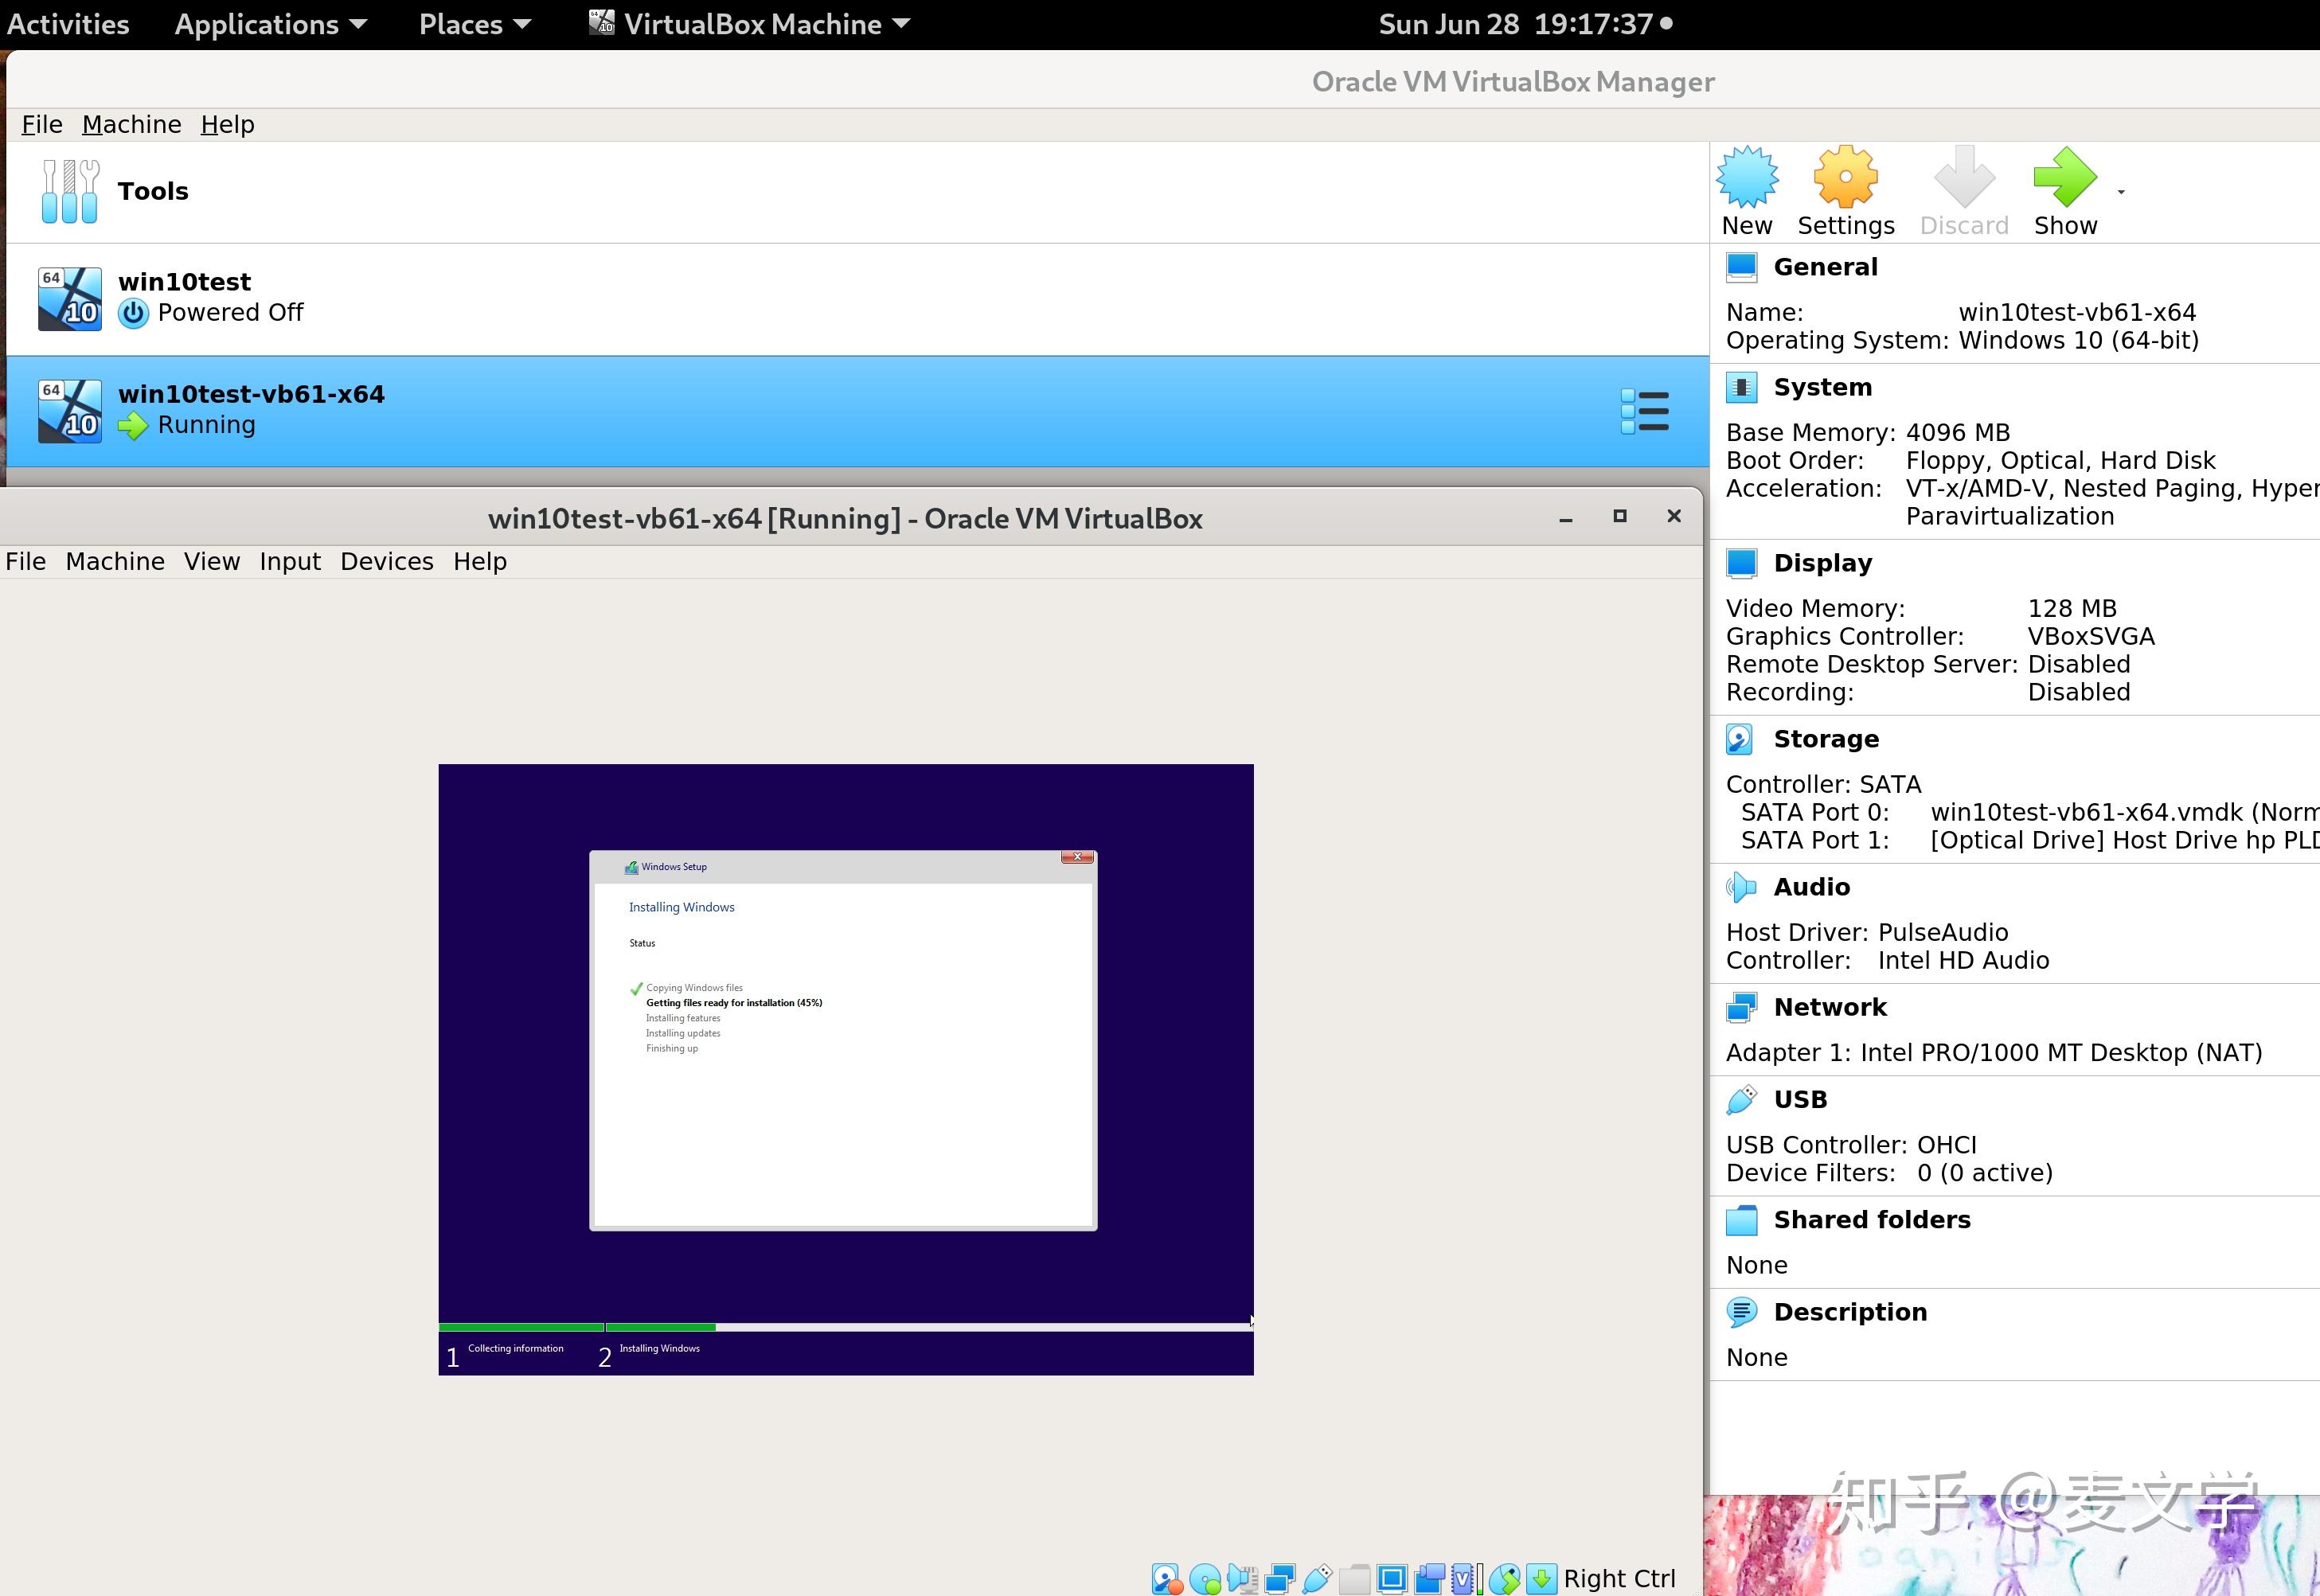Click the VirtualBox Machine menu in taskbar
Screen dimensions: 2320x1596
click(x=751, y=23)
